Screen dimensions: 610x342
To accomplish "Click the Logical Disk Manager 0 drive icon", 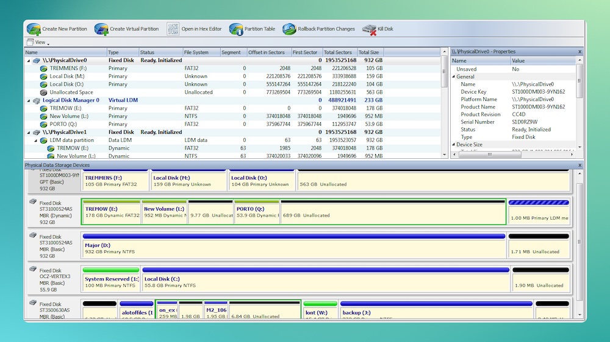I will coord(36,100).
